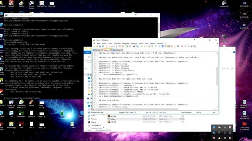Toggle synchronized horizontal scrolling in toolbar
Screen dimensions: 252x141
click(x=152, y=46)
